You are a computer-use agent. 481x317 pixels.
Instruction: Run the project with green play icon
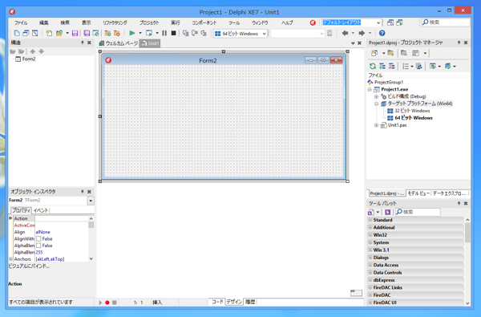[x=132, y=33]
